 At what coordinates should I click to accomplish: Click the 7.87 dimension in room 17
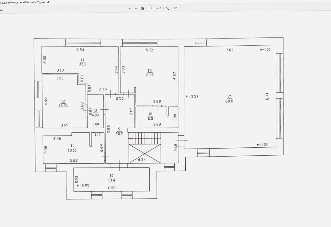[230, 50]
